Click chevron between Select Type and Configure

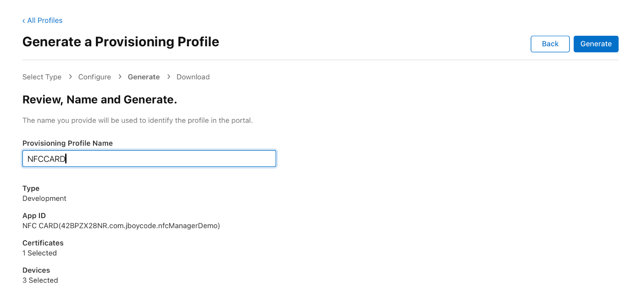(x=70, y=77)
